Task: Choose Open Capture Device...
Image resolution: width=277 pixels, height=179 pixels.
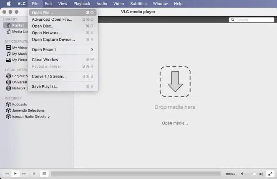Action: (x=63, y=39)
